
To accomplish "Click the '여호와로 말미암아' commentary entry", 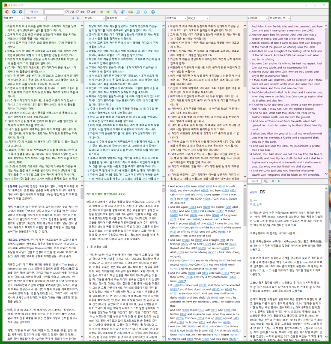I will tap(18, 240).
